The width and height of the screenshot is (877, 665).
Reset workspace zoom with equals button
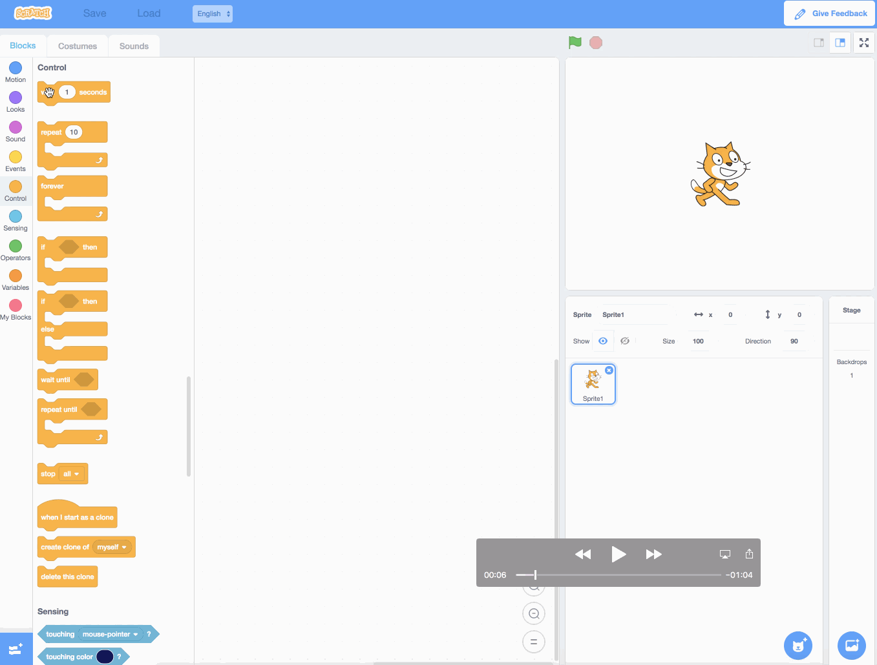coord(534,642)
